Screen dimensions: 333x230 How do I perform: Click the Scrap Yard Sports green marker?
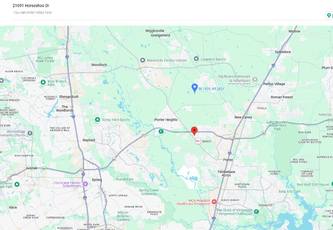tap(97, 120)
